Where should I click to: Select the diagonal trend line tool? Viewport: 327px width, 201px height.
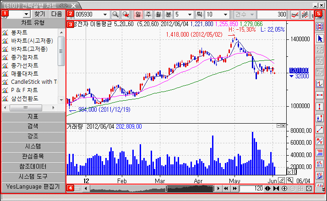(320, 129)
